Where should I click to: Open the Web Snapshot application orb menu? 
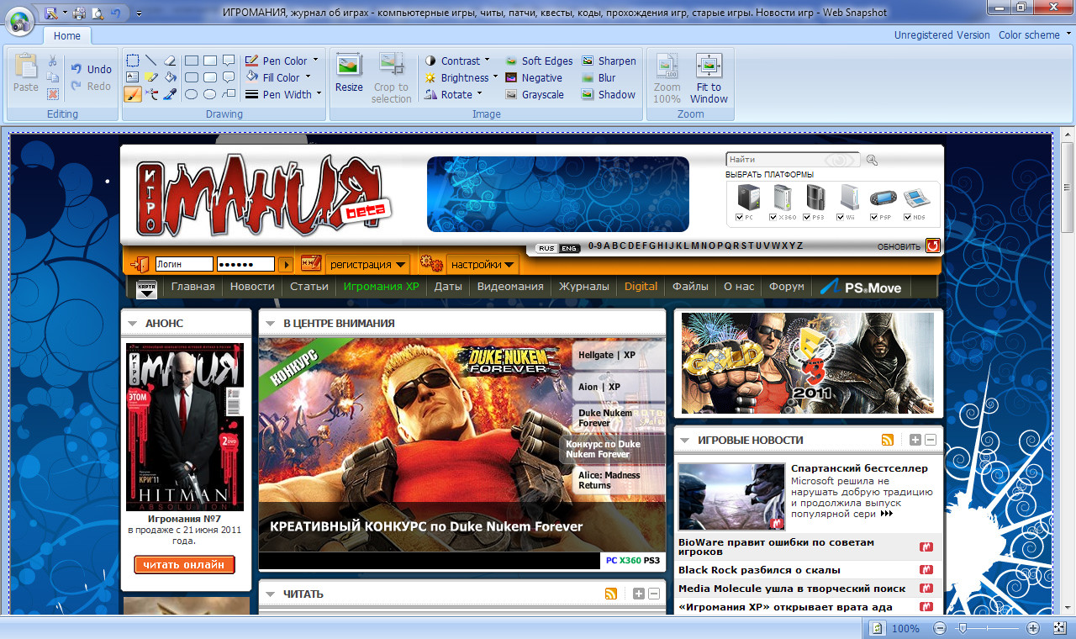(x=19, y=19)
